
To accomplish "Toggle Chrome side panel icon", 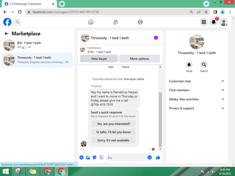I will (215, 12).
